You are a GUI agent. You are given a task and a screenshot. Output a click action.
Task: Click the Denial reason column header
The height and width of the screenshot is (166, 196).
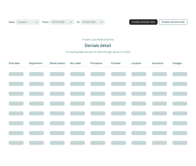coord(57,63)
